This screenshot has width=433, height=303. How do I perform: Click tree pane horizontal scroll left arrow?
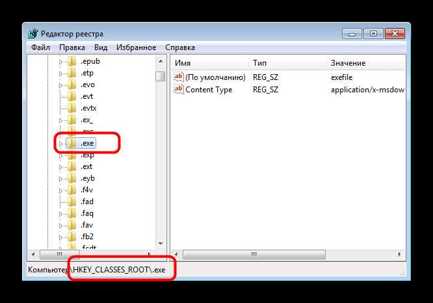coord(33,254)
